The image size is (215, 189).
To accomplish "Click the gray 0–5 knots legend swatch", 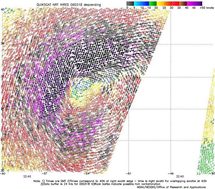I will pyautogui.click(x=130, y=3).
